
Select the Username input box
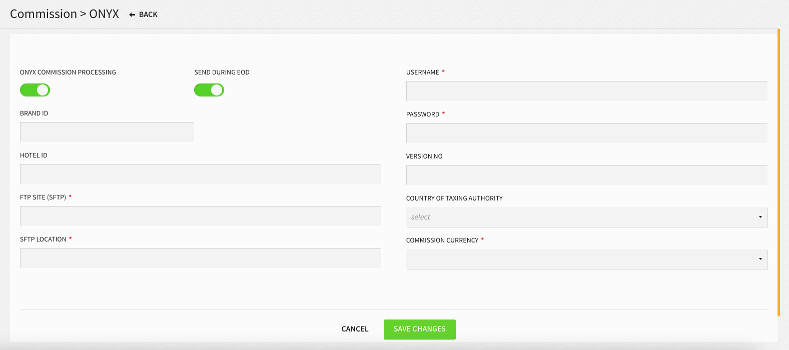tap(587, 91)
